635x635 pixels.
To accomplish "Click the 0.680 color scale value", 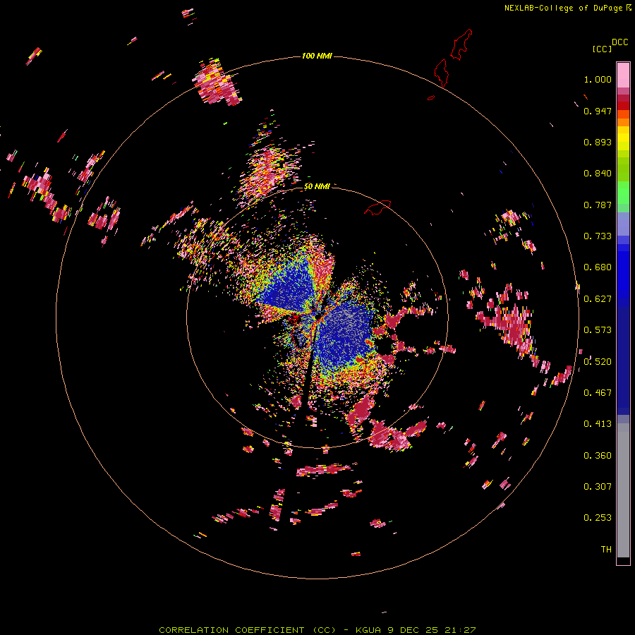I will [598, 267].
